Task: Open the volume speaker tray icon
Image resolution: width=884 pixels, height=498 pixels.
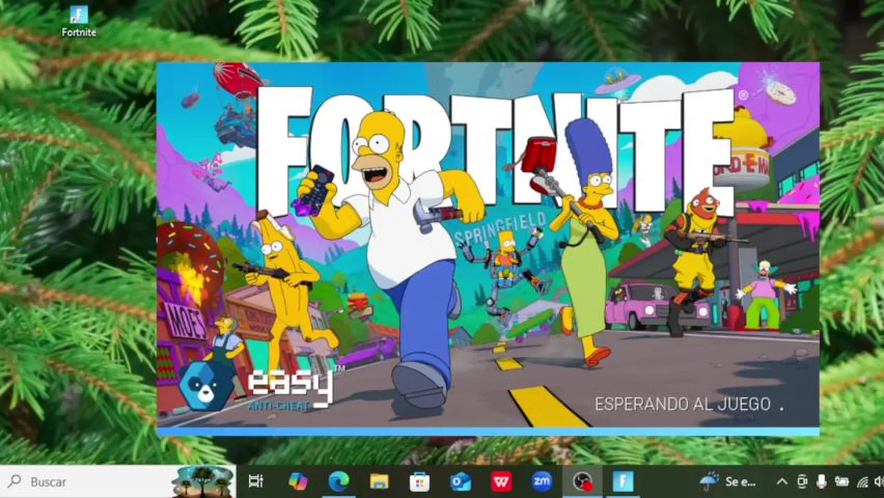Action: point(879,482)
